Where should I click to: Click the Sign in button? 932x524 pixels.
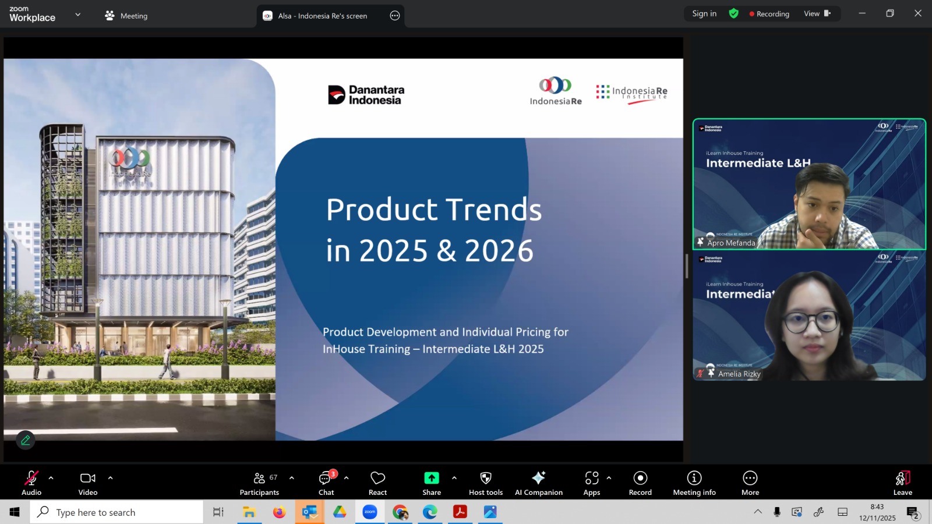(x=704, y=13)
